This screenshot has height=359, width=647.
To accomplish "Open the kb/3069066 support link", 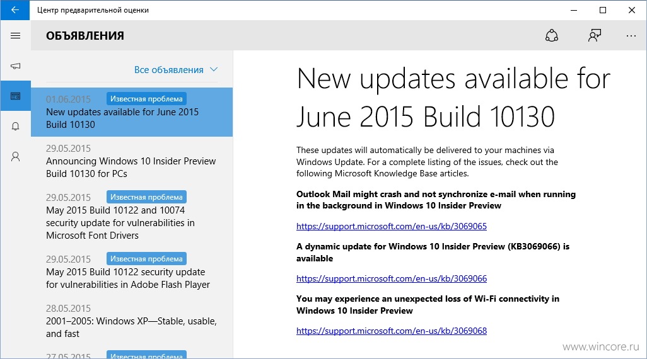I will pos(391,278).
